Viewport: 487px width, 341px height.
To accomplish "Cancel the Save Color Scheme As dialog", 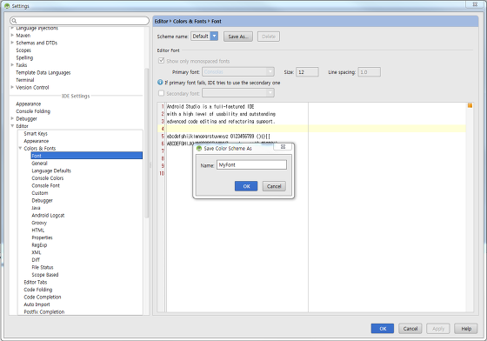I will pos(274,186).
